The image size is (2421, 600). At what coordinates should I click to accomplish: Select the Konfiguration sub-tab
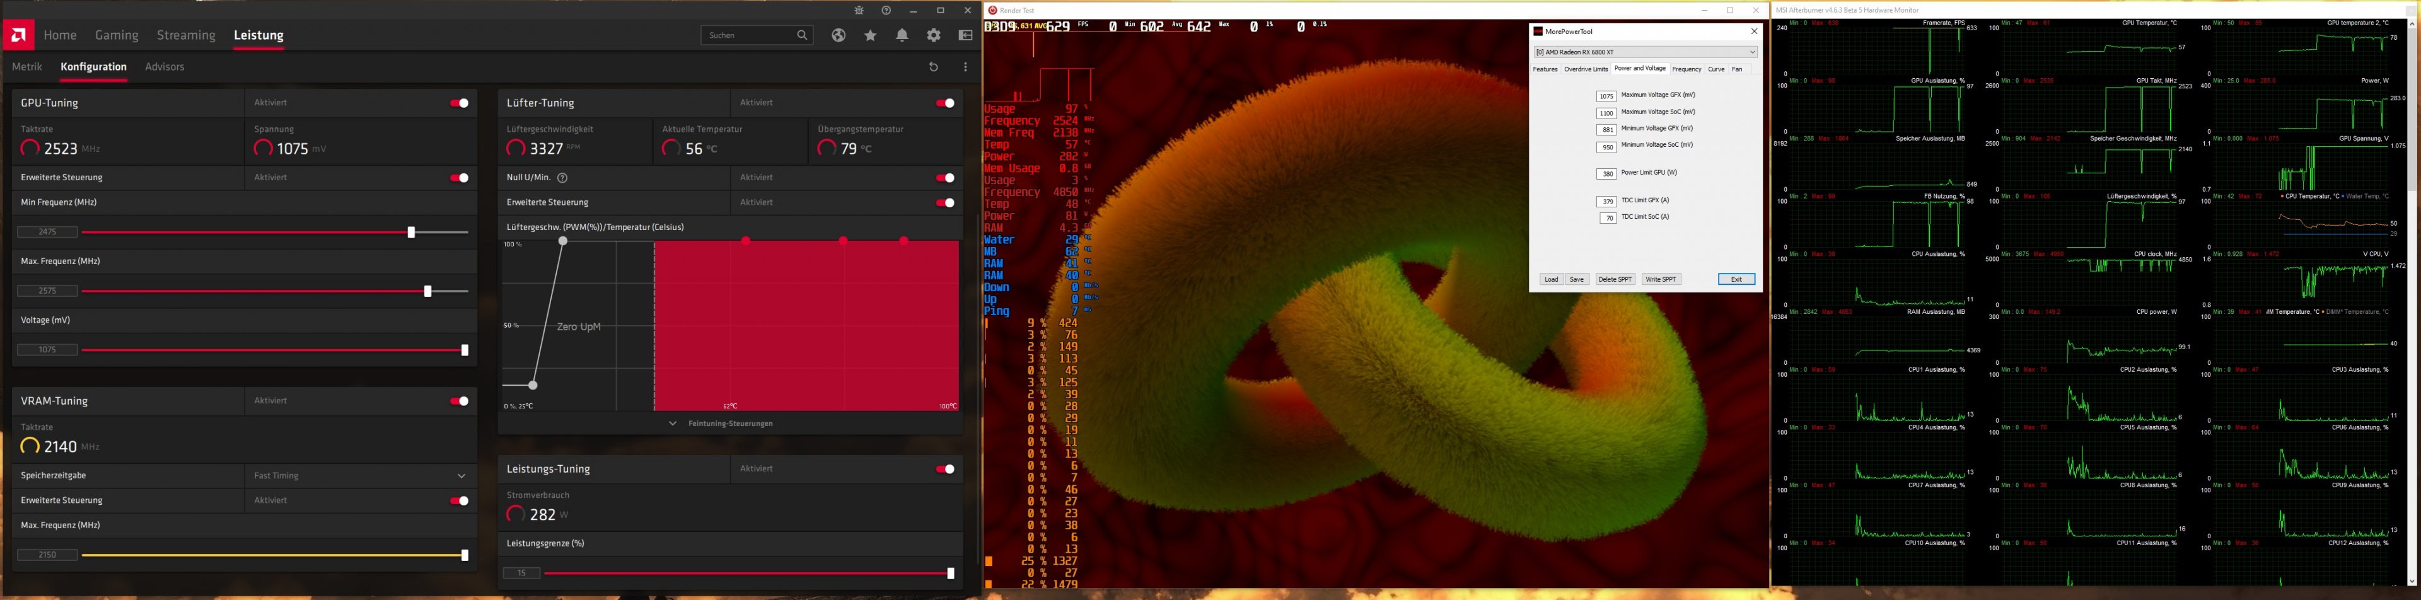pyautogui.click(x=93, y=67)
